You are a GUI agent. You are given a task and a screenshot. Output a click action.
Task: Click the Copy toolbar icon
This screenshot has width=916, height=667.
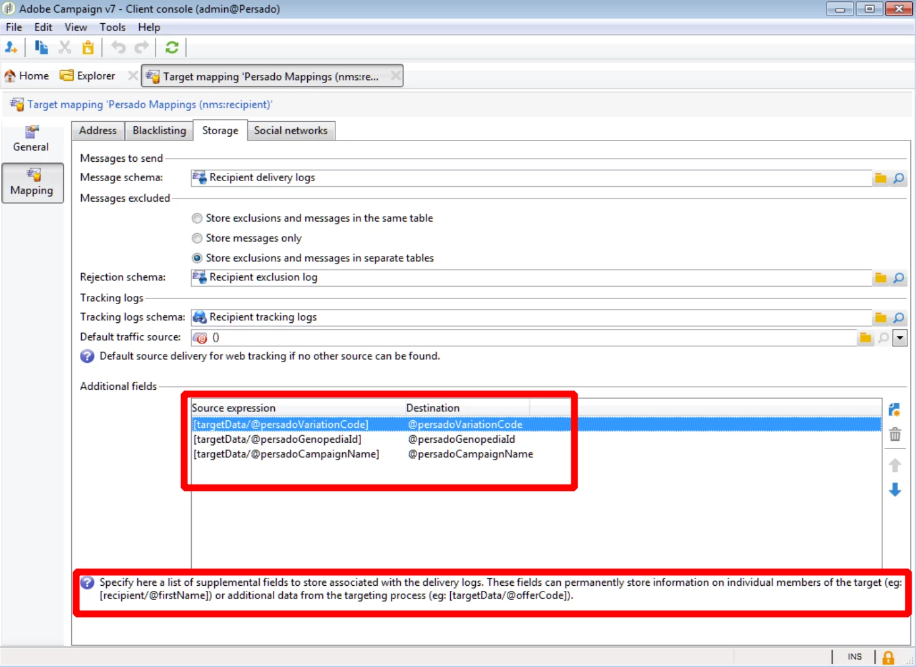pos(41,47)
